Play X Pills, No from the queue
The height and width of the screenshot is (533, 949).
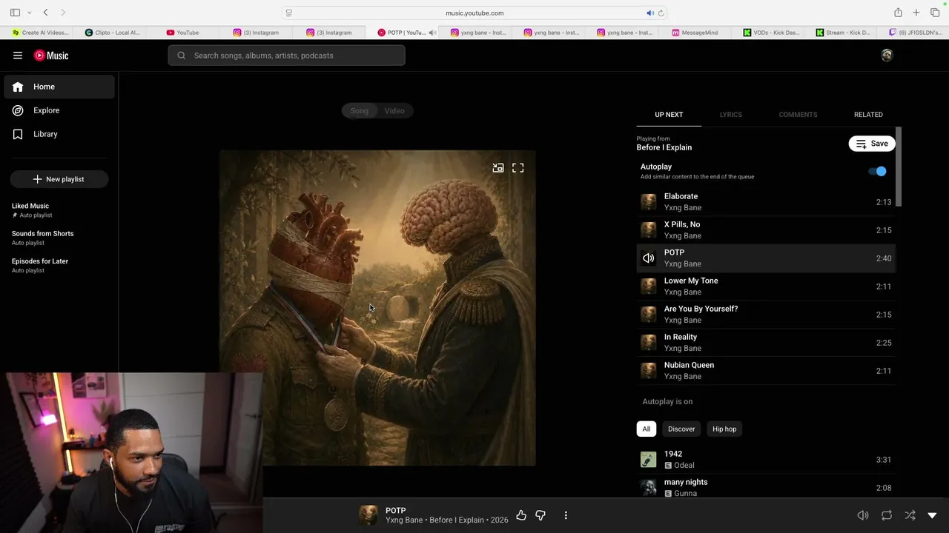(x=766, y=230)
